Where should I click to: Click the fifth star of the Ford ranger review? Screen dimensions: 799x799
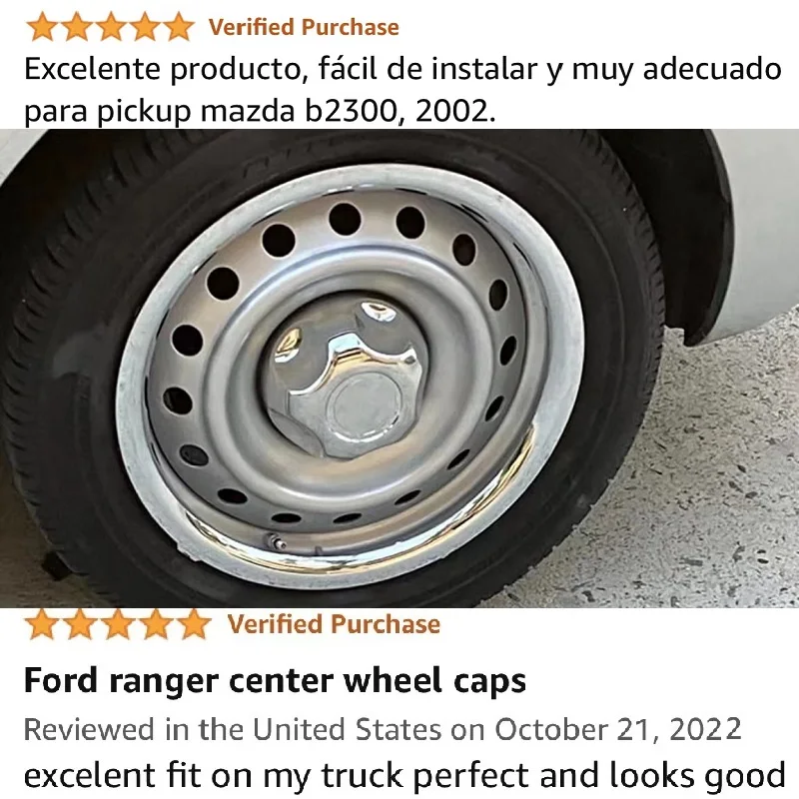point(193,624)
